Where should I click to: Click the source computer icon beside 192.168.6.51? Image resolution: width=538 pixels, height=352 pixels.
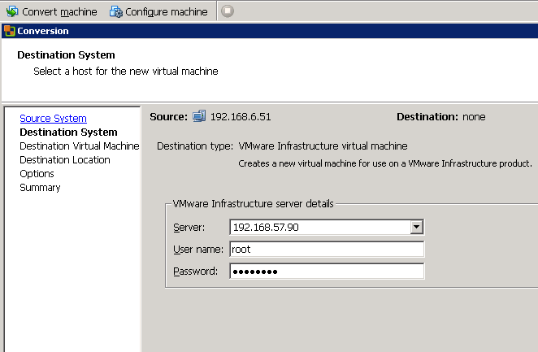click(x=199, y=116)
